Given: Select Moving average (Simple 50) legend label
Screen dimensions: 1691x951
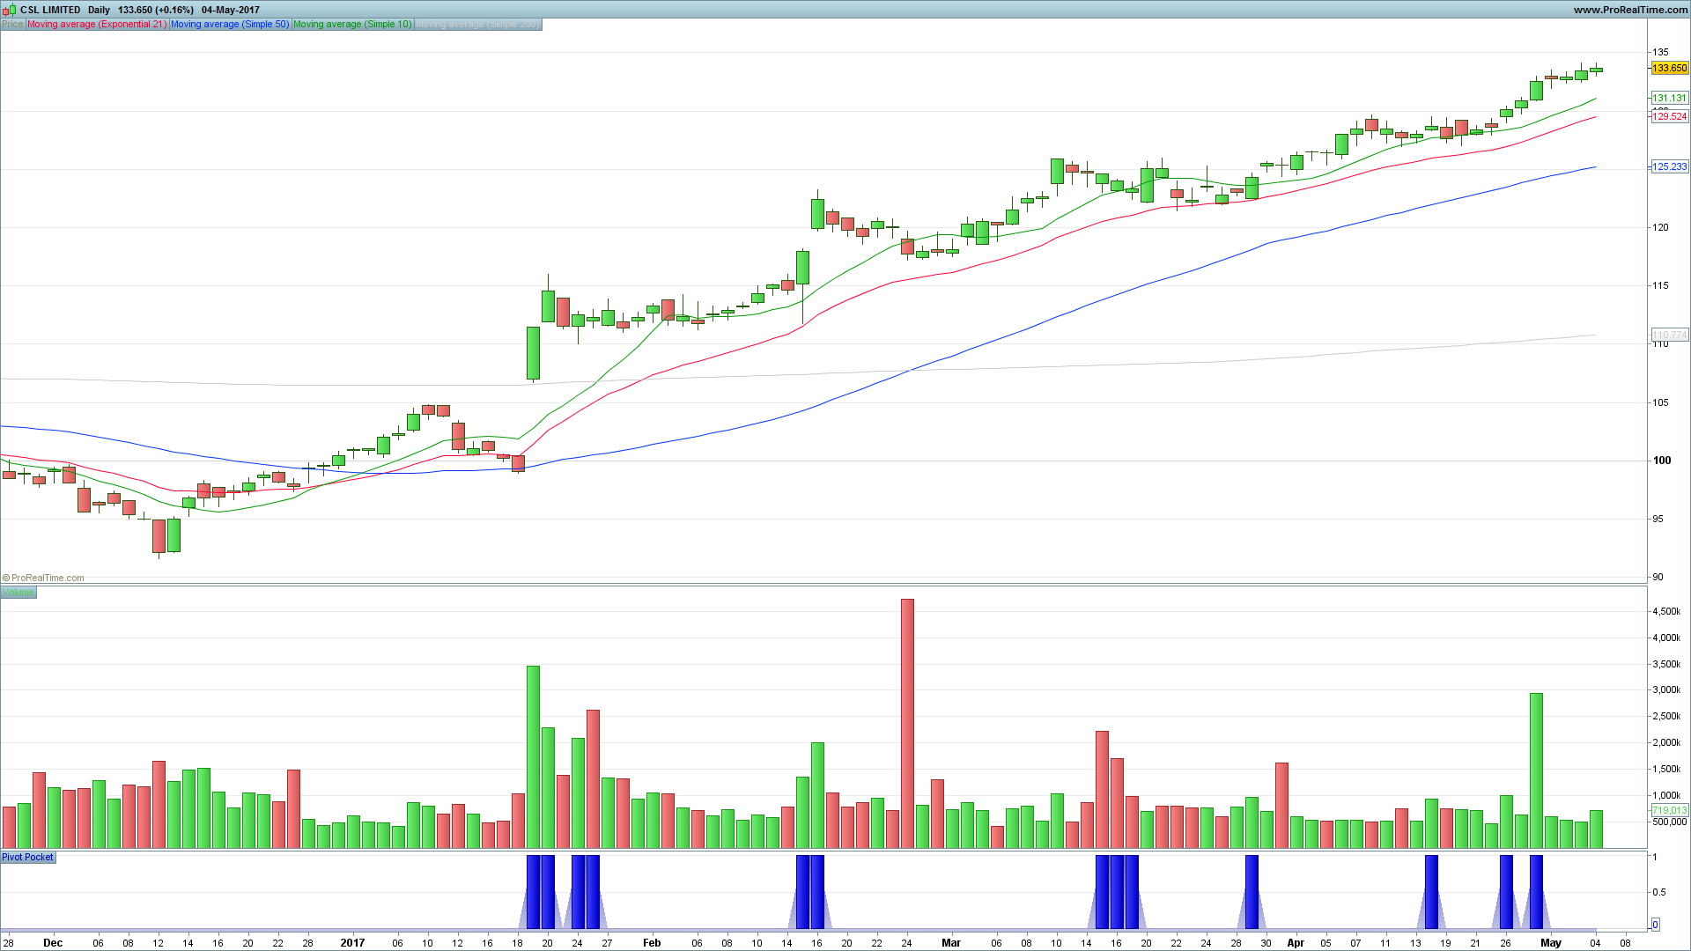Looking at the screenshot, I should click(230, 24).
